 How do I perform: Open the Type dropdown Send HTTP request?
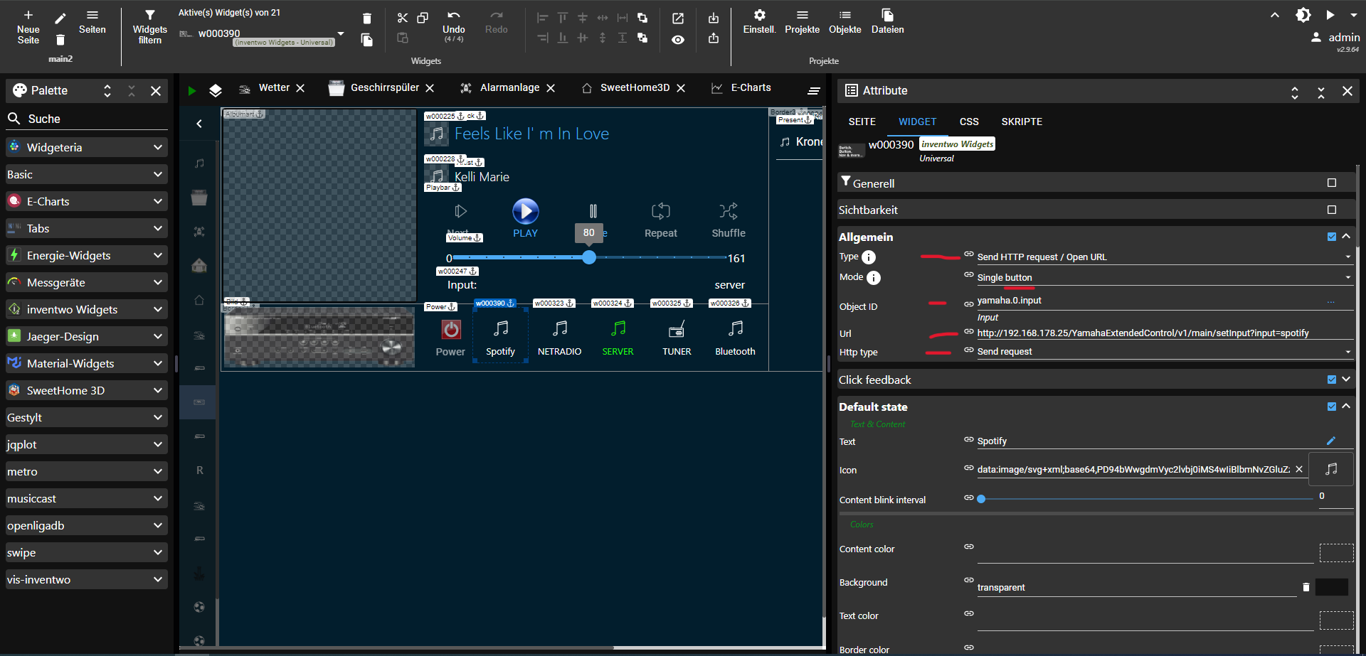pos(1164,257)
